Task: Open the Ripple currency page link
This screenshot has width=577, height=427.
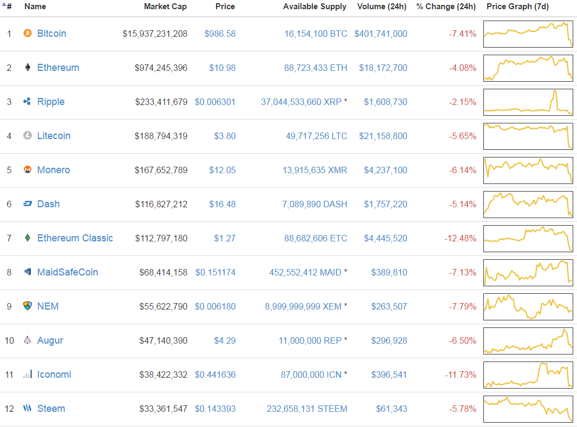Action: point(51,102)
